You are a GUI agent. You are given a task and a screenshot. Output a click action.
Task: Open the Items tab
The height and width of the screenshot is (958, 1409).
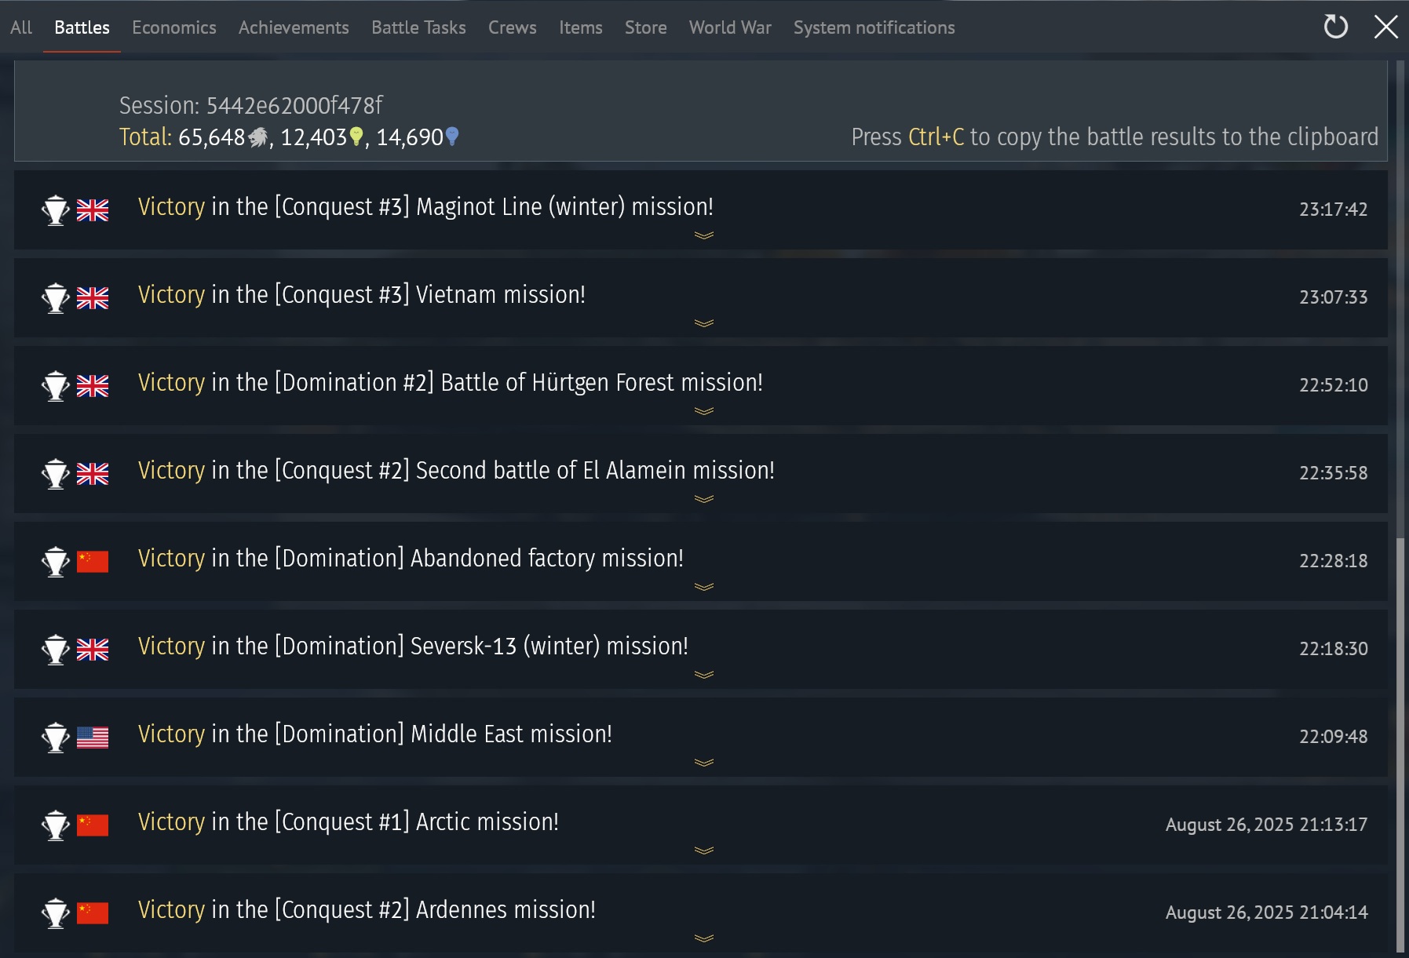(581, 27)
